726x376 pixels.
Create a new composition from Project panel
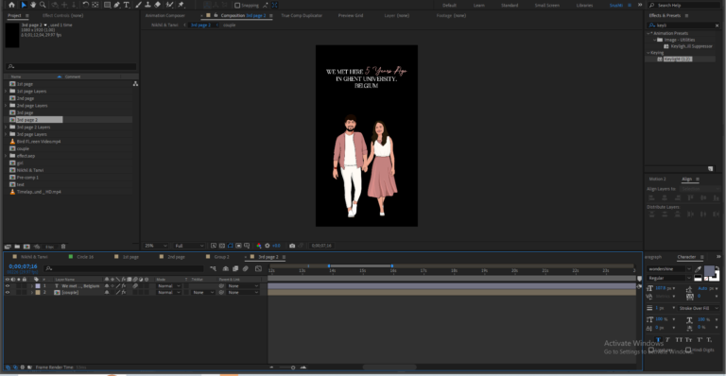coord(26,247)
